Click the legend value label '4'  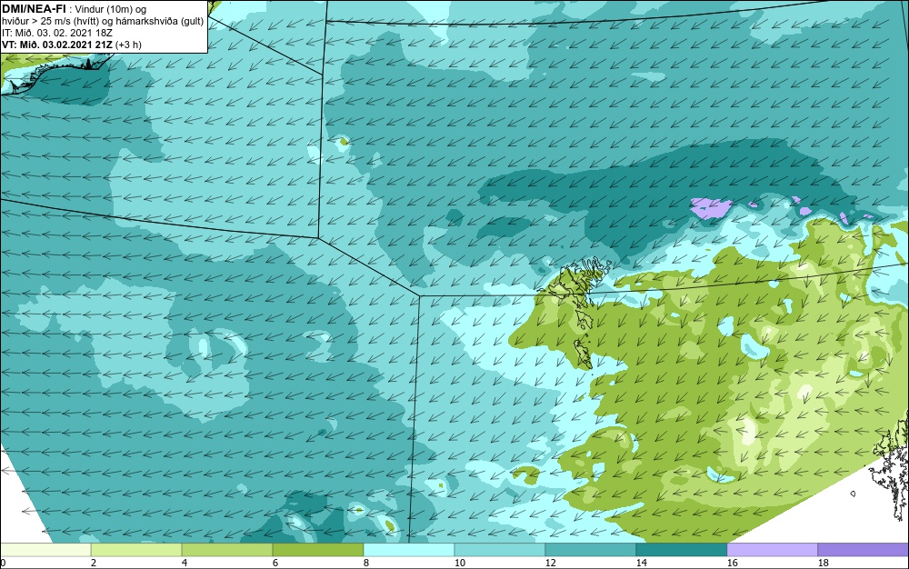pyautogui.click(x=185, y=563)
